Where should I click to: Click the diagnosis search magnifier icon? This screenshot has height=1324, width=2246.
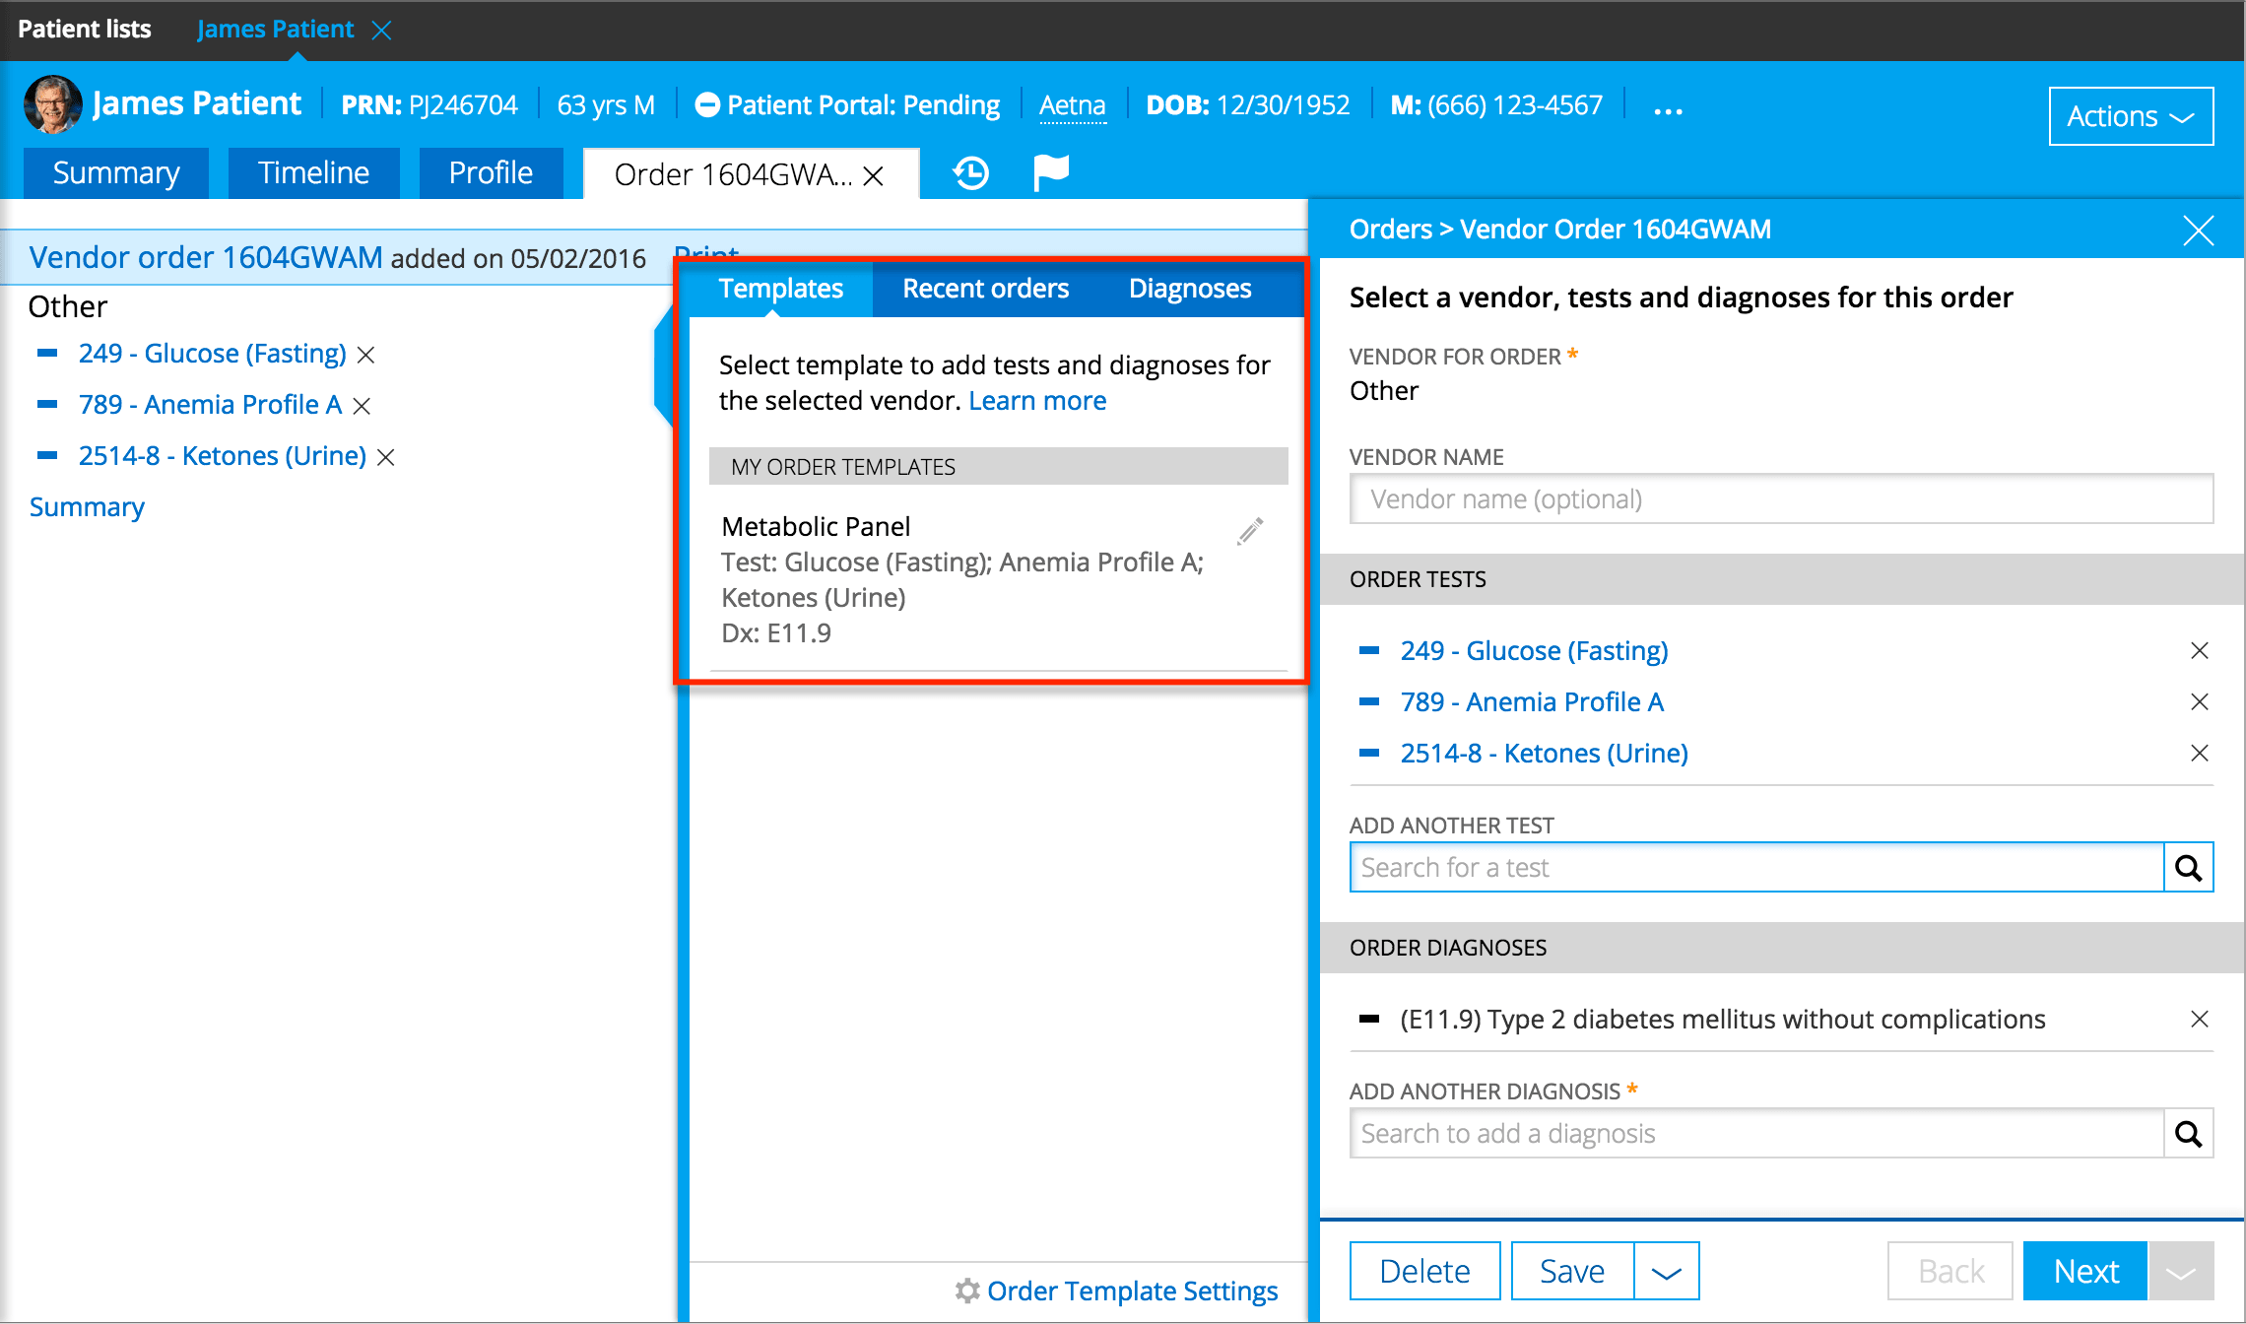point(2188,1134)
